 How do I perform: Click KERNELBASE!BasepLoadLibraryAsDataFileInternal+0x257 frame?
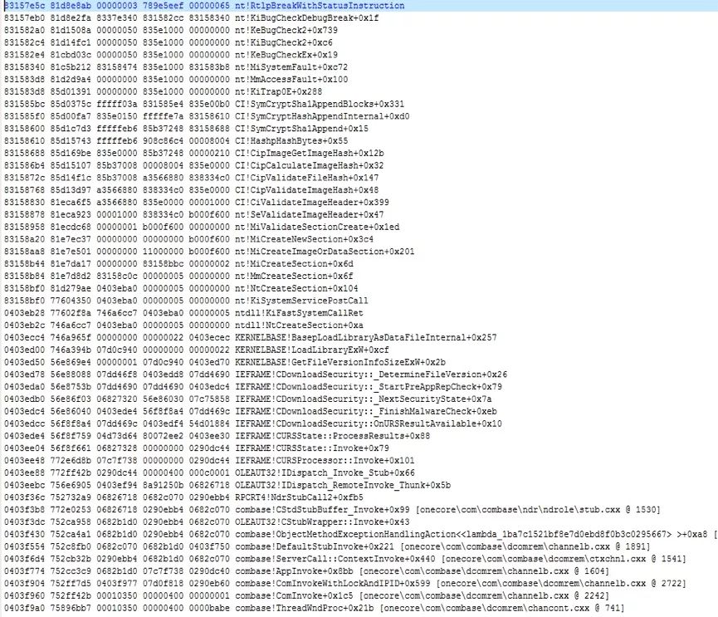(251, 338)
